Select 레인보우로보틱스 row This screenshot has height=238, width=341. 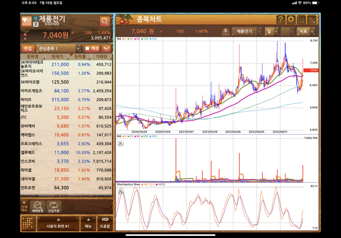click(66, 108)
